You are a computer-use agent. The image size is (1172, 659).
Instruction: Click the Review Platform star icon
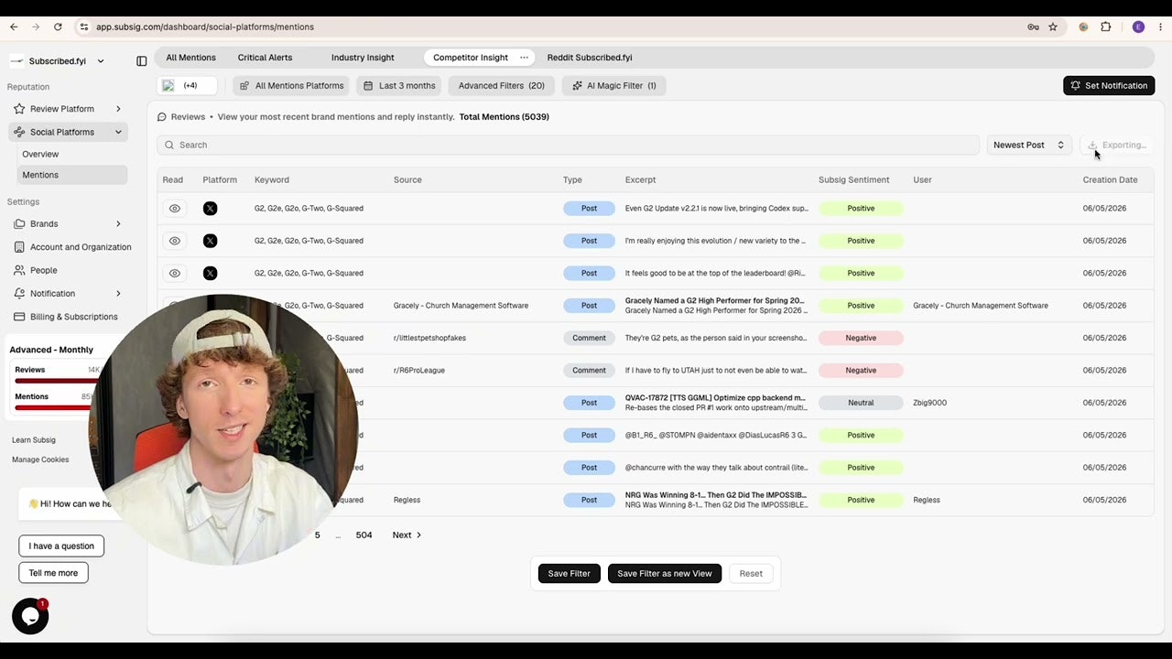click(19, 109)
